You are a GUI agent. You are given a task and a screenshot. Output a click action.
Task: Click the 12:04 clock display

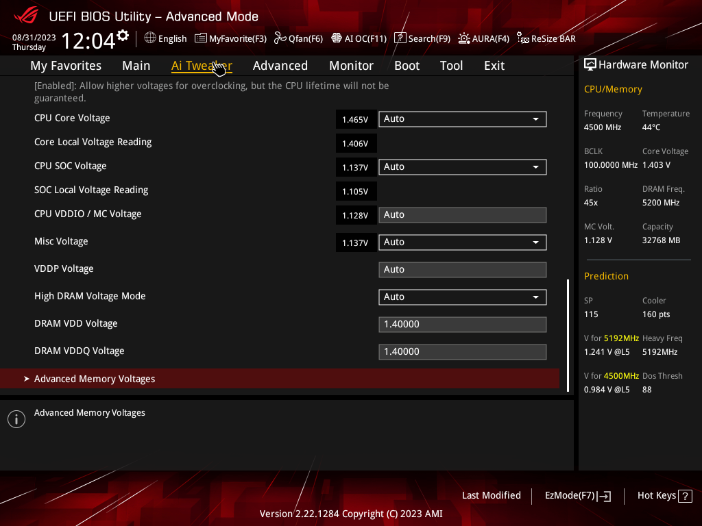tap(88, 41)
